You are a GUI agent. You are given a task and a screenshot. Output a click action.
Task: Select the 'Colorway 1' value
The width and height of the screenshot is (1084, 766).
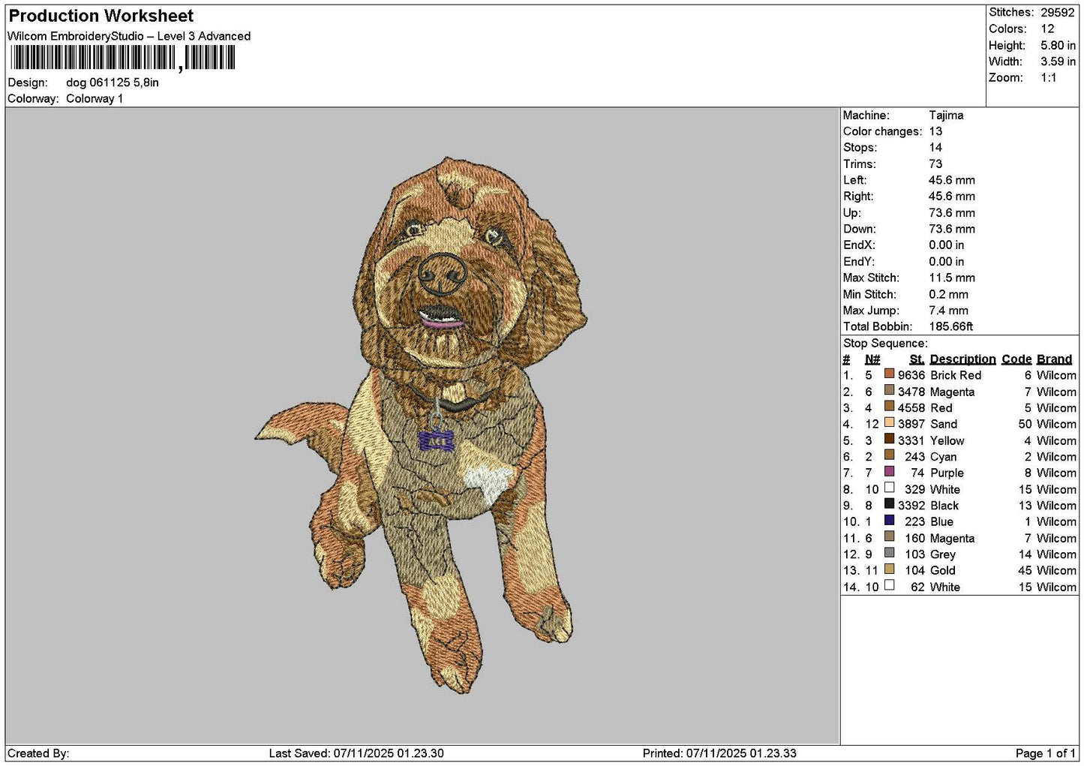point(95,98)
